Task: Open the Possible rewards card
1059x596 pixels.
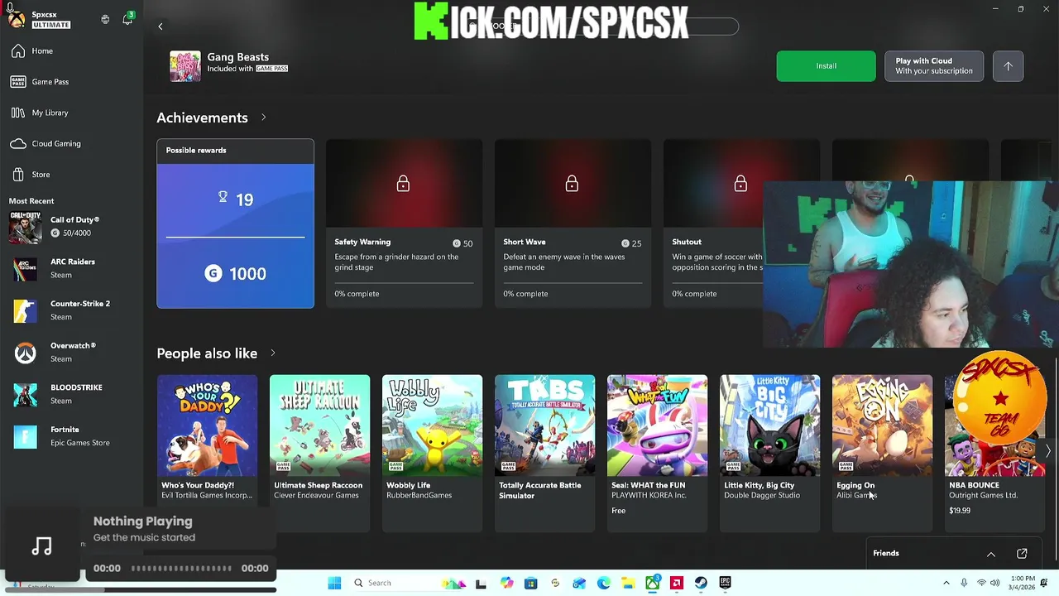Action: [235, 223]
